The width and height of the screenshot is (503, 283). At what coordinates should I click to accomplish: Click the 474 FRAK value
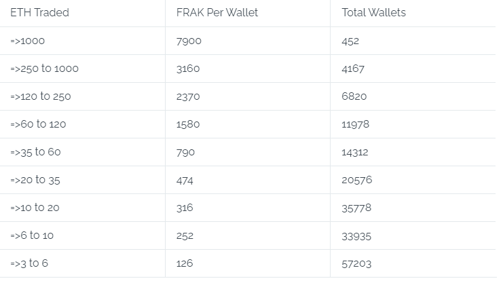click(x=185, y=181)
